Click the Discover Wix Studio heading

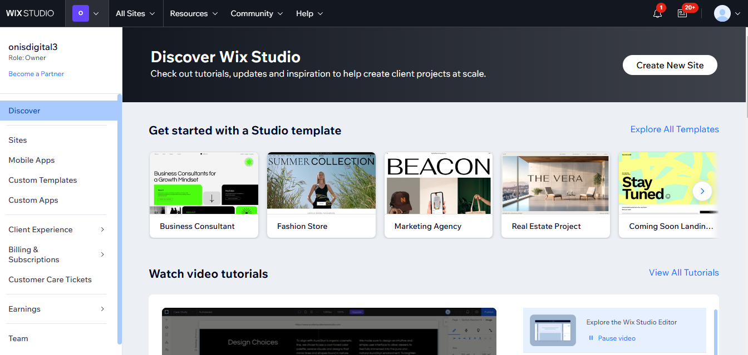225,57
